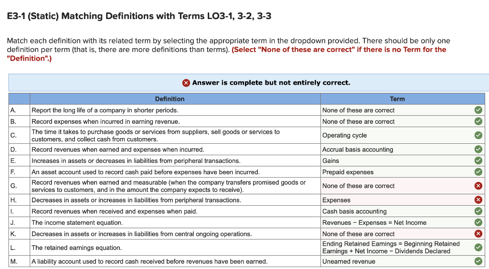Click definition 'Record expenses when incurred in earning revenue'
The height and width of the screenshot is (269, 489).
pyautogui.click(x=106, y=121)
